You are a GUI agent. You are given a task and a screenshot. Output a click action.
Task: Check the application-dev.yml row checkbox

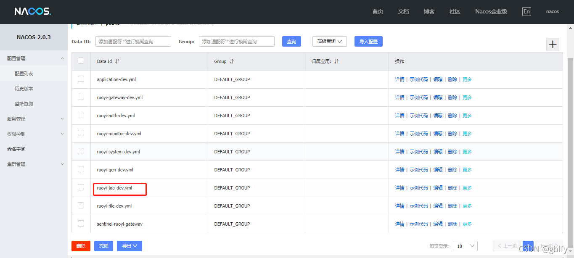(x=81, y=79)
